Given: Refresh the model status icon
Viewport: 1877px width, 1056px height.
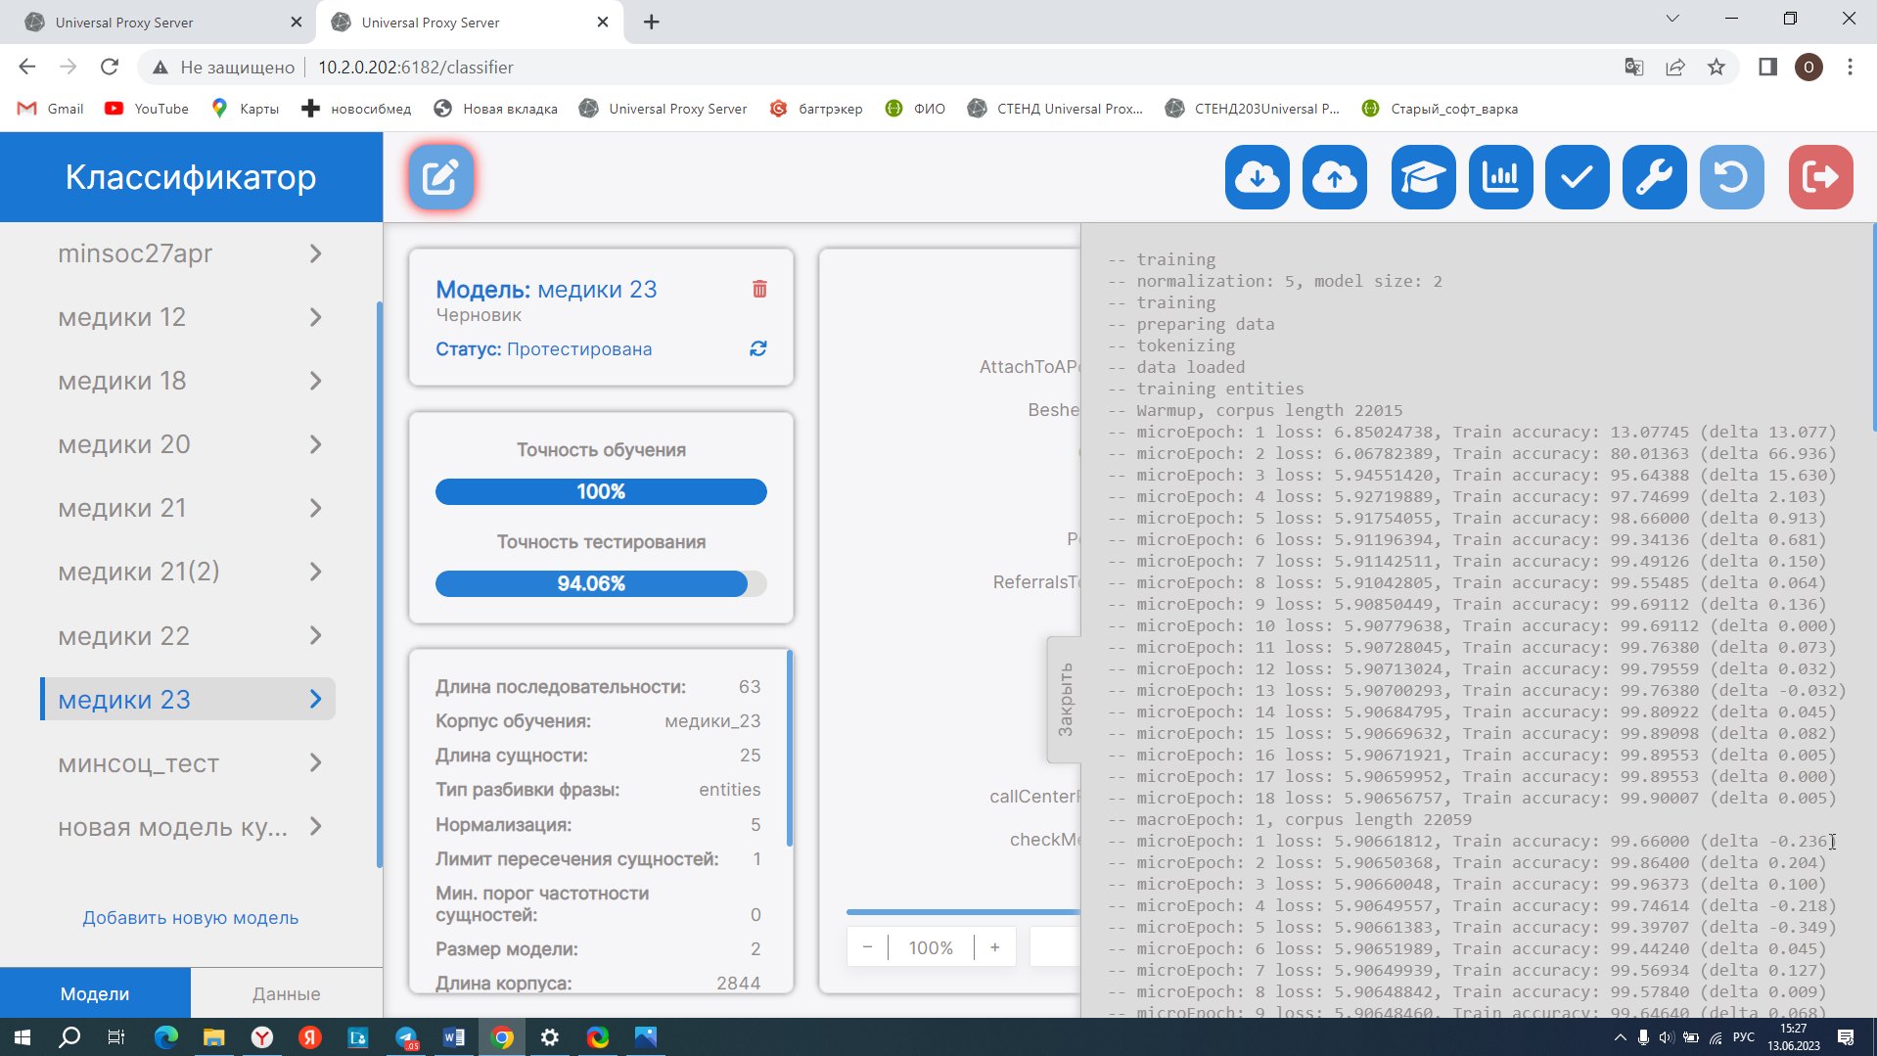Looking at the screenshot, I should (757, 349).
